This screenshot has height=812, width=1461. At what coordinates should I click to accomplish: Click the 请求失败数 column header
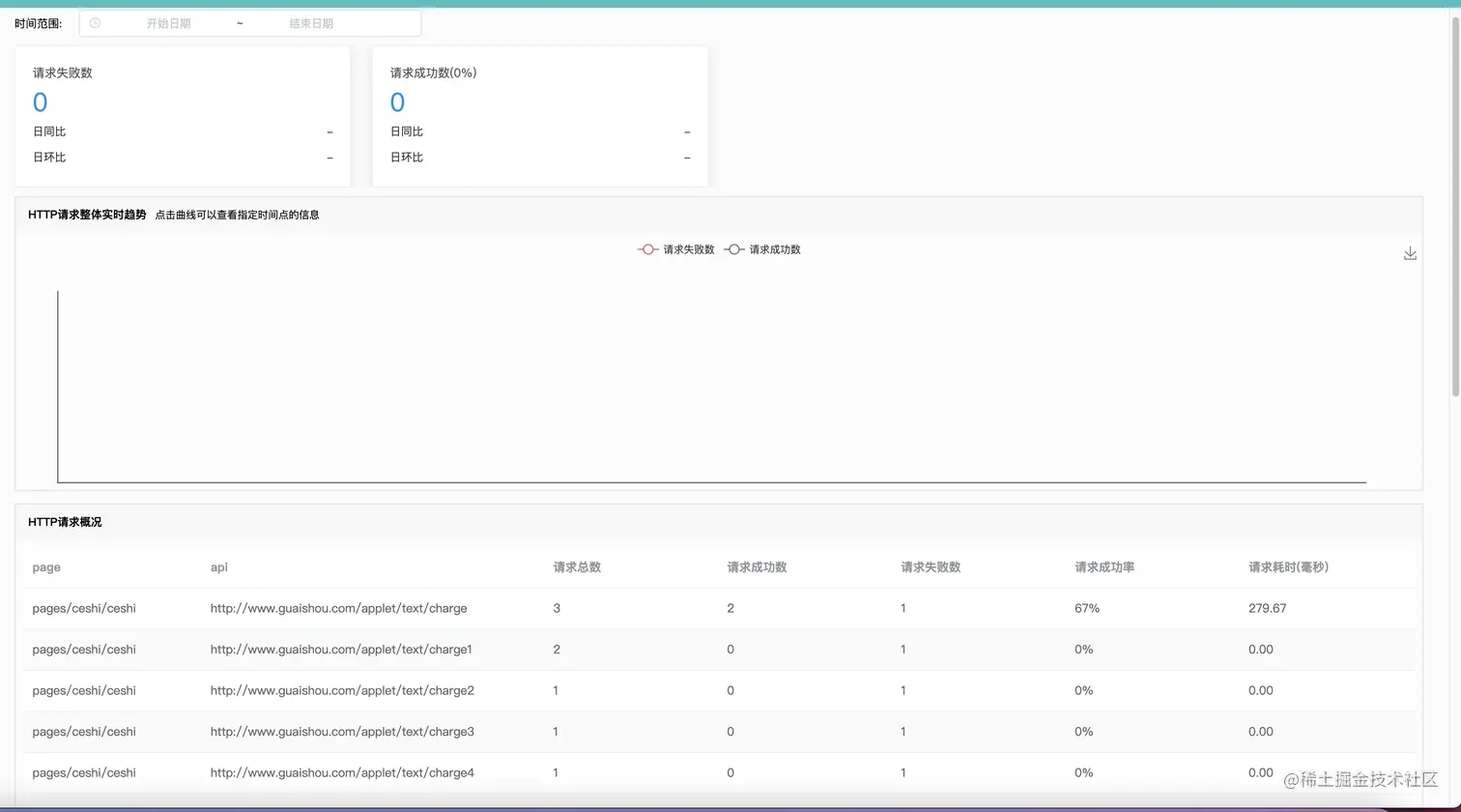pos(931,567)
